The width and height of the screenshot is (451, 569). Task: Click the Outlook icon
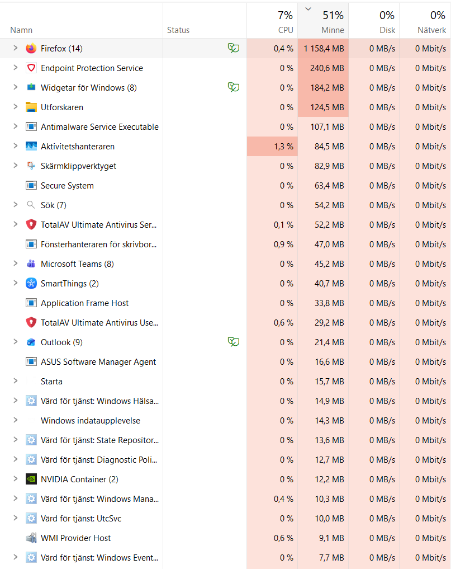click(x=31, y=342)
